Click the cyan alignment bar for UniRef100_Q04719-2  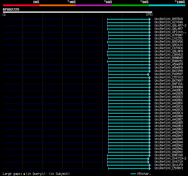(128, 159)
